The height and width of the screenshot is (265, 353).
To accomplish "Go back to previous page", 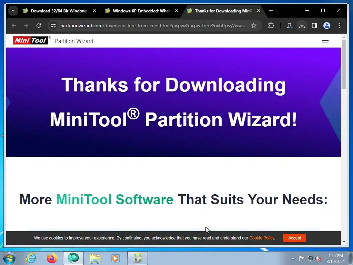I will (14, 26).
